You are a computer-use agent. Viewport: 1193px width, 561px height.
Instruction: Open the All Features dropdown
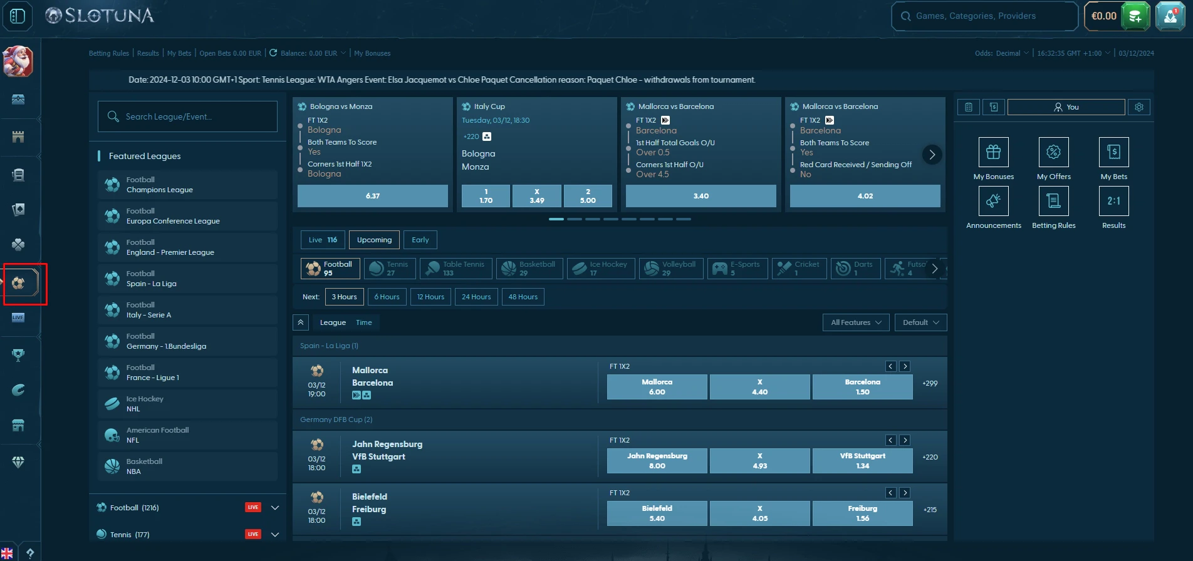tap(856, 322)
